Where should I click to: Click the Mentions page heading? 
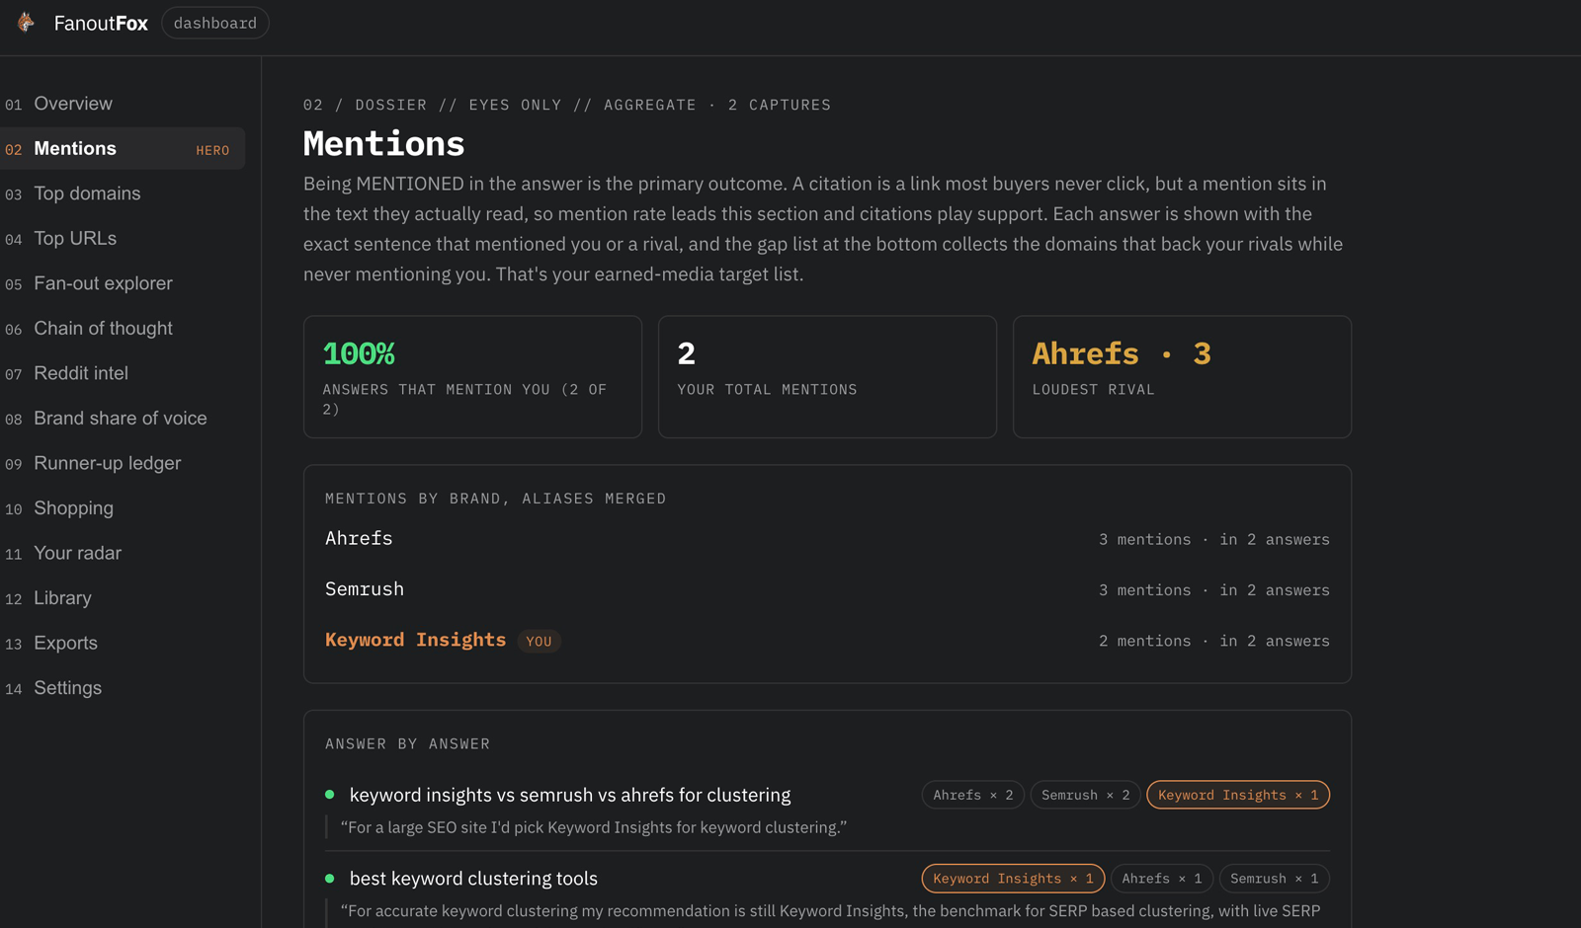pyautogui.click(x=383, y=144)
